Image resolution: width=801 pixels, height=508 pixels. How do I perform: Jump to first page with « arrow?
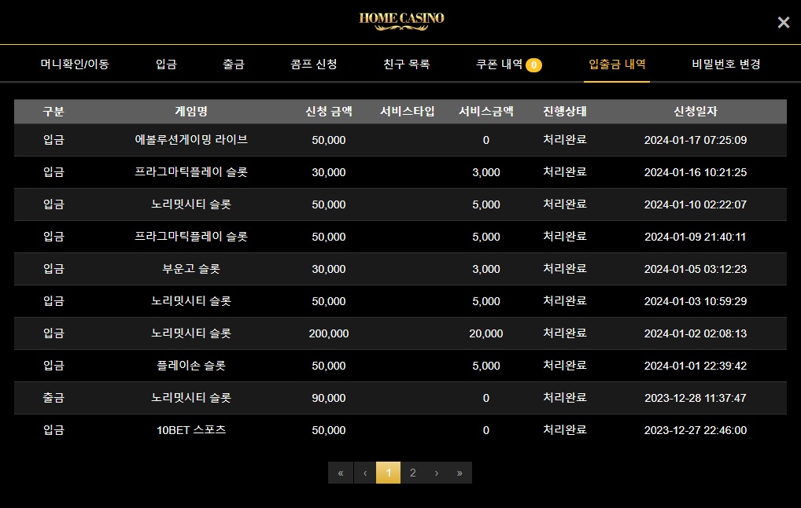[x=341, y=473]
